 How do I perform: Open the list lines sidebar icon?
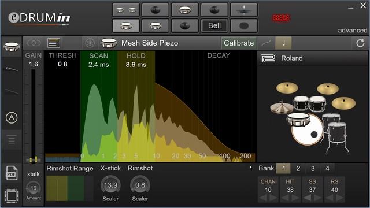(x=12, y=140)
